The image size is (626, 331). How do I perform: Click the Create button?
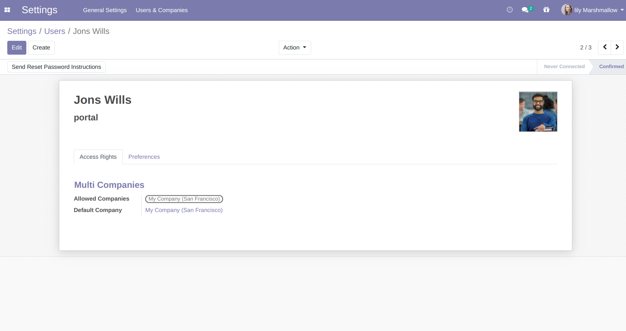pyautogui.click(x=41, y=48)
